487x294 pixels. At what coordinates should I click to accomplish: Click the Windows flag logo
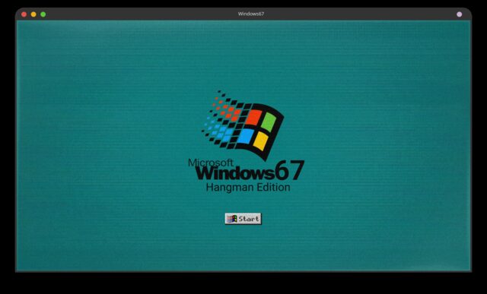tap(243, 125)
